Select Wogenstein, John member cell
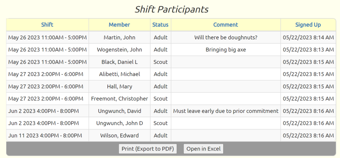The height and width of the screenshot is (158, 340). (x=119, y=50)
